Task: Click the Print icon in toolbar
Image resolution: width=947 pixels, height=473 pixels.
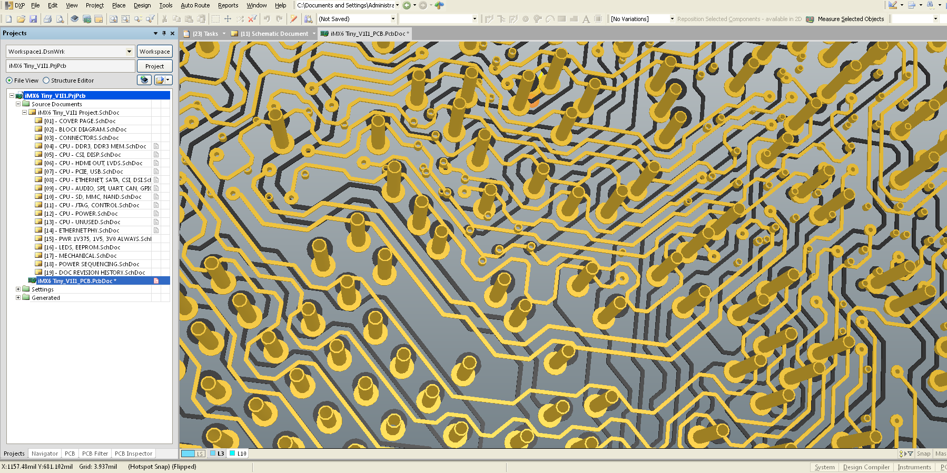Action: pos(47,19)
